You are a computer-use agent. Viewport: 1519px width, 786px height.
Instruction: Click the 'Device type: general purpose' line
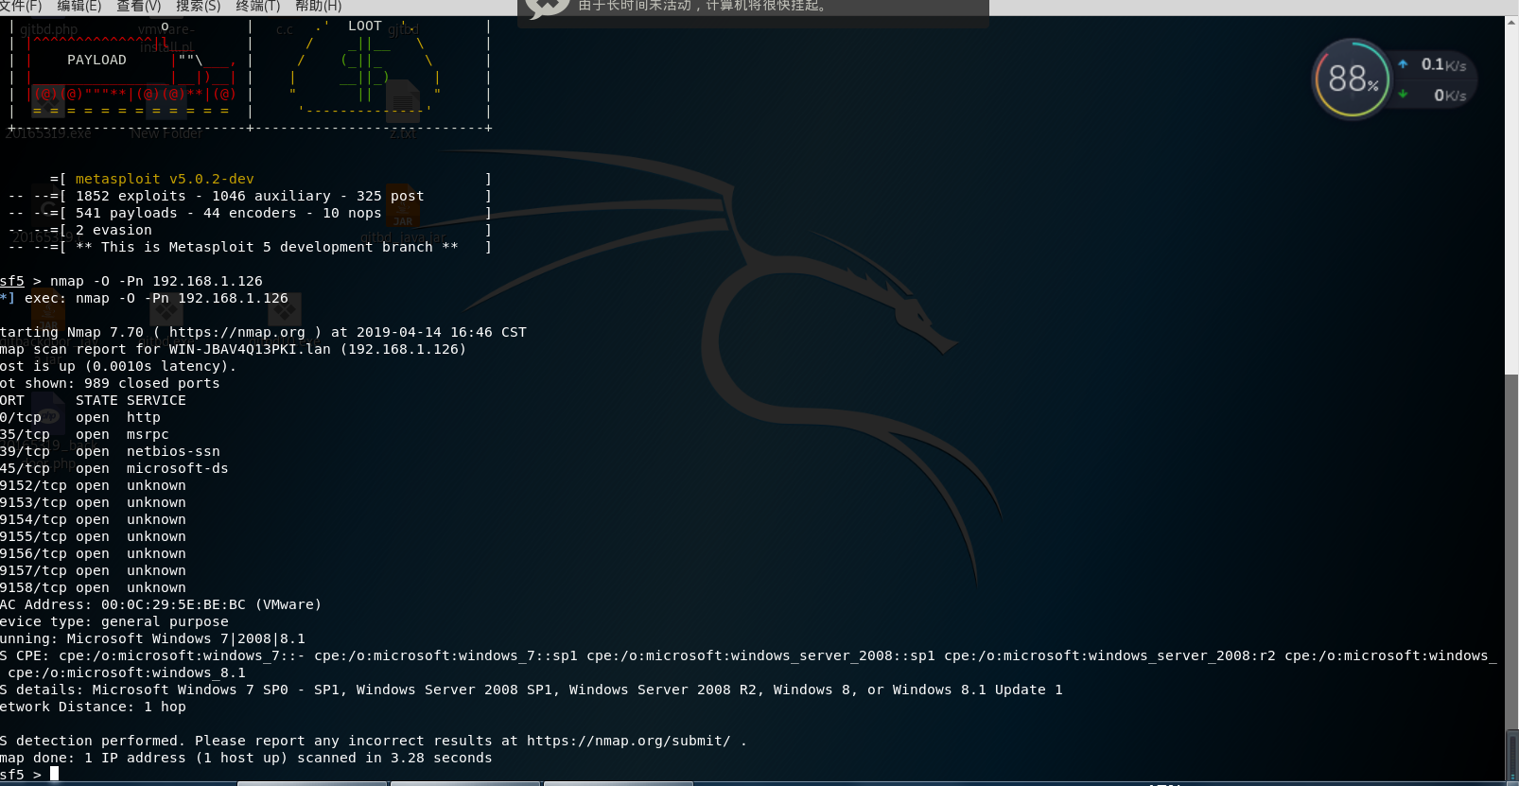114,621
